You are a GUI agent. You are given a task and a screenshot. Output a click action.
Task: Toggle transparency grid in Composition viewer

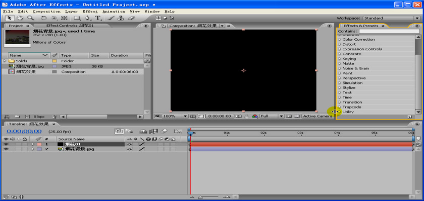click(x=297, y=116)
